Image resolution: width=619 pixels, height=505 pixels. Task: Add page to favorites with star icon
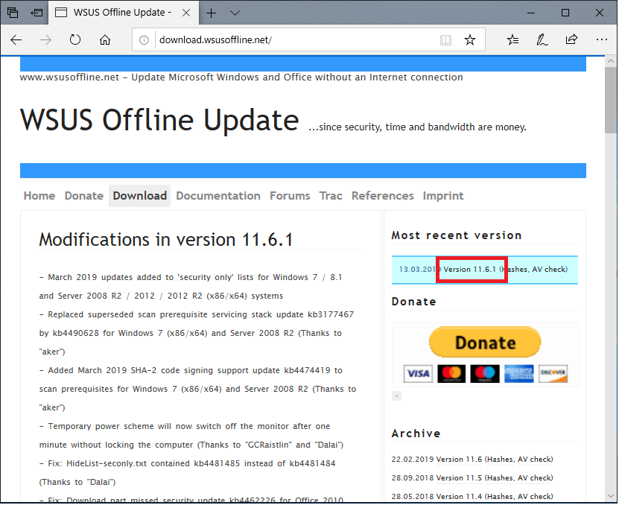[x=470, y=40]
